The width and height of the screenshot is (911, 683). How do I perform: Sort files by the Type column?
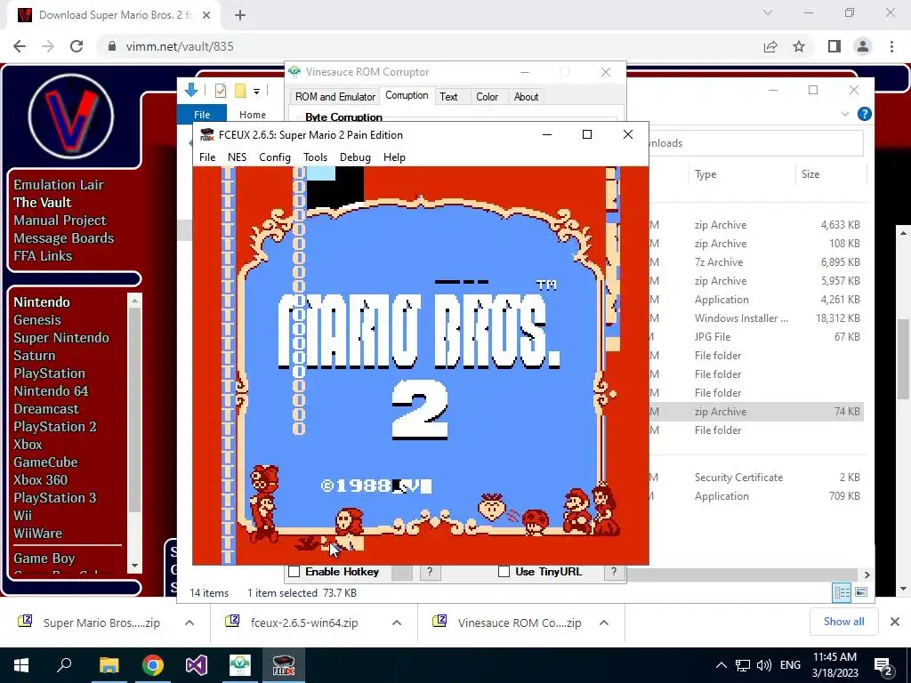point(705,174)
